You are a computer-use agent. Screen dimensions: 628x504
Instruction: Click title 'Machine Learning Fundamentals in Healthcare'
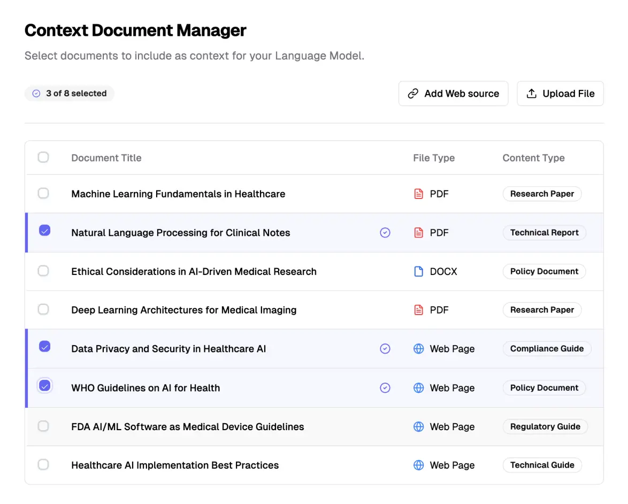[178, 194]
